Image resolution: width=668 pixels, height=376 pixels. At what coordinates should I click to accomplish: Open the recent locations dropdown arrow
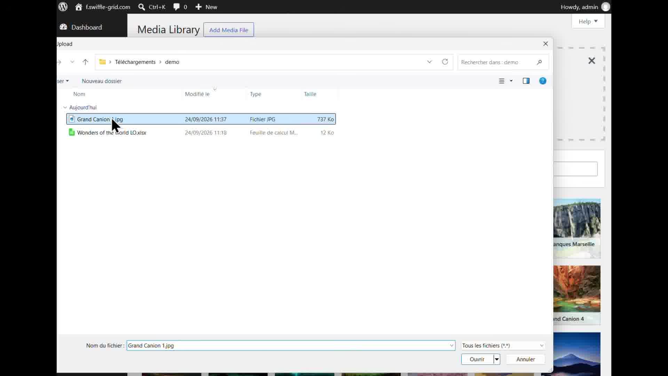[72, 62]
